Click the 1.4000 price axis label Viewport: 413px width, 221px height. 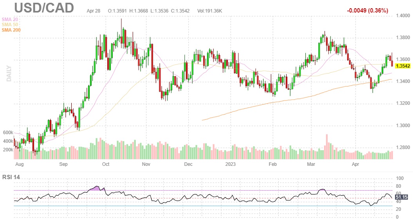pos(403,16)
